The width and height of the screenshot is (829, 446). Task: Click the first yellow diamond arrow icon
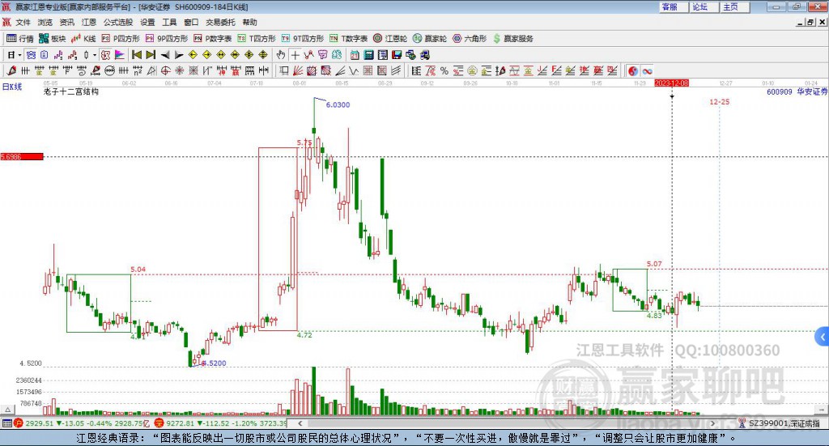pyautogui.click(x=193, y=55)
